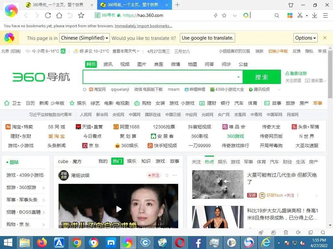Follow 港姐谈娱 with +关注 button

pos(154,175)
